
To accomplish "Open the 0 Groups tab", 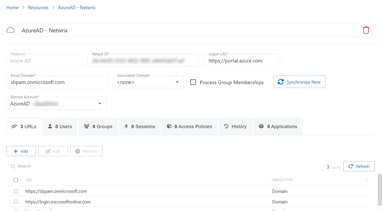I will (98, 126).
